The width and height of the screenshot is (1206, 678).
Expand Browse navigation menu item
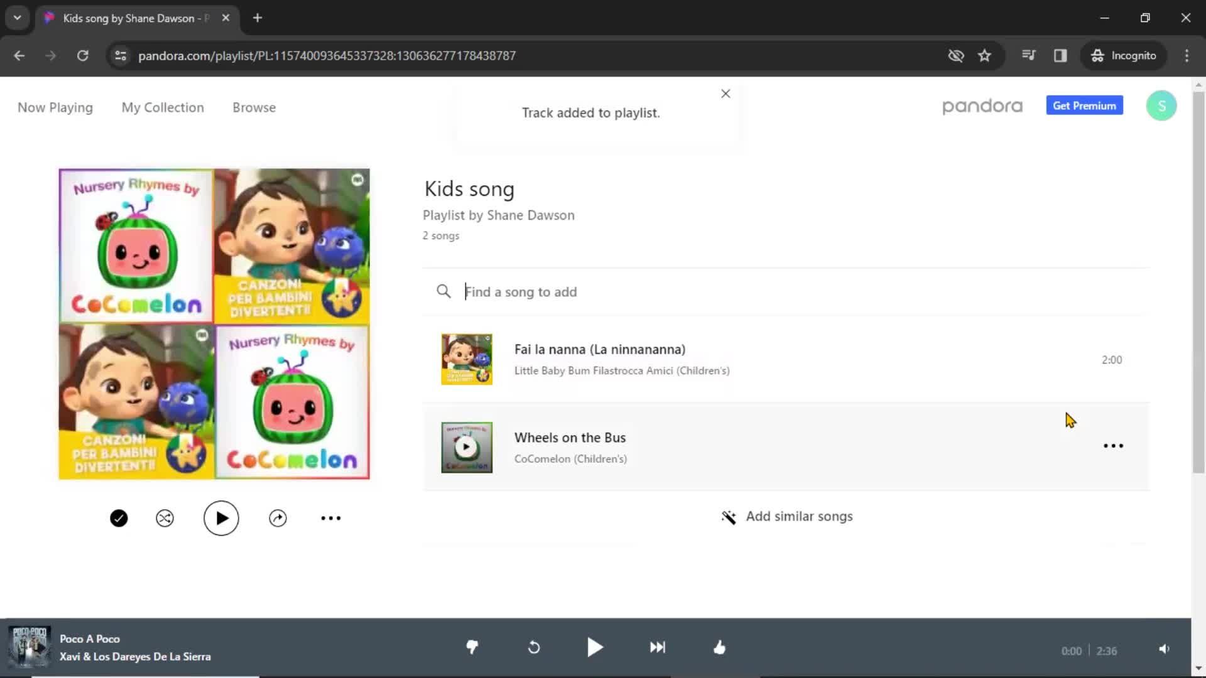click(255, 107)
